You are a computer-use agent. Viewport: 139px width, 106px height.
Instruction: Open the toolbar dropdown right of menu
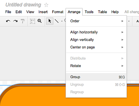click(129, 21)
